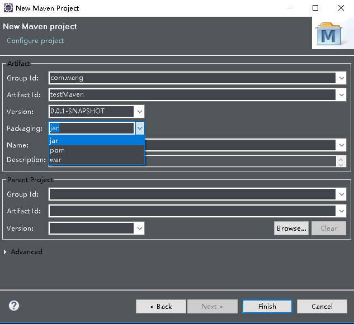
Task: Select war in the Packaging list
Action: tap(96, 160)
